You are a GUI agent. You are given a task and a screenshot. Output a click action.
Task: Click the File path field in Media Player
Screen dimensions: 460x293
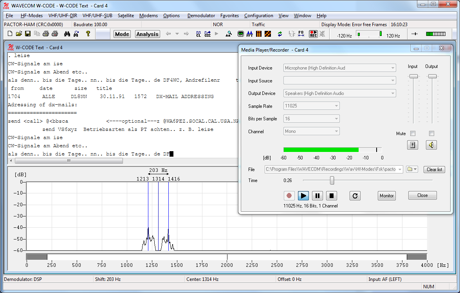pyautogui.click(x=334, y=170)
